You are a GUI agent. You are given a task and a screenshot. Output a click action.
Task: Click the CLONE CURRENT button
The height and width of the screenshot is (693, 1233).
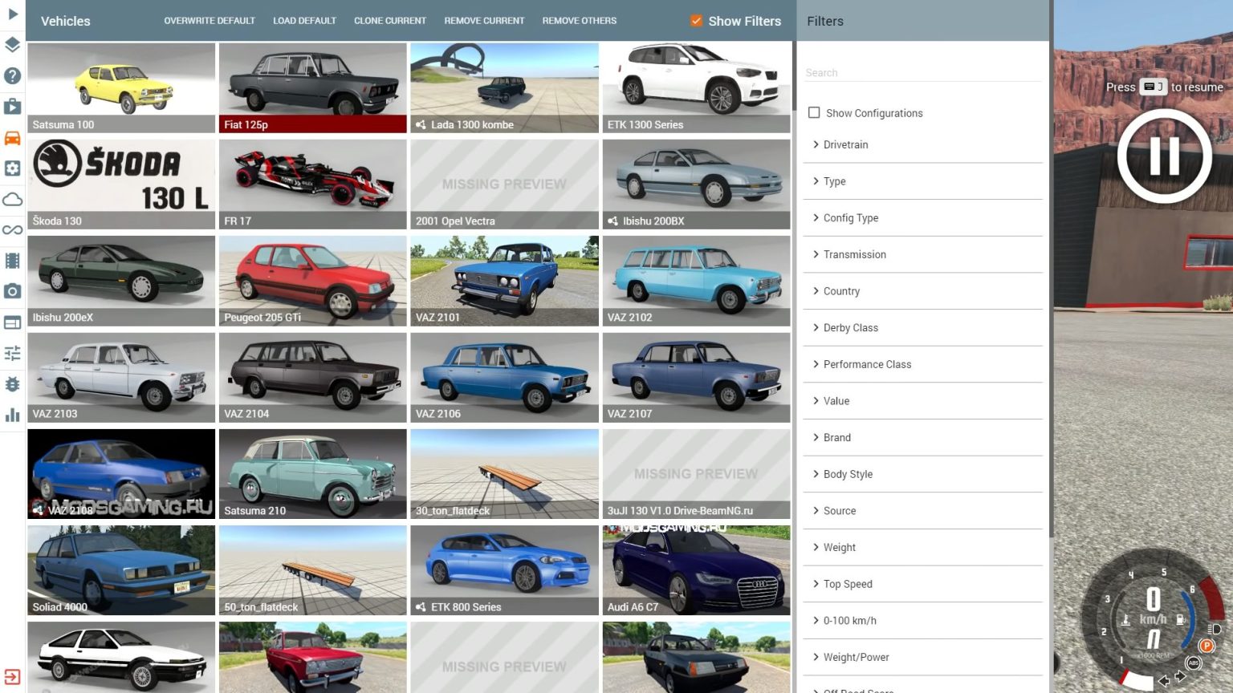click(390, 21)
